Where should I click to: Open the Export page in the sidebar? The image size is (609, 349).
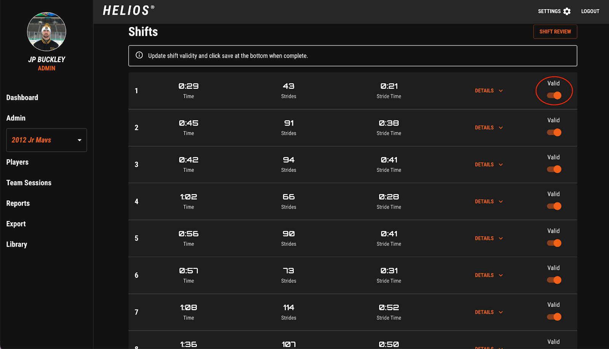pyautogui.click(x=16, y=224)
